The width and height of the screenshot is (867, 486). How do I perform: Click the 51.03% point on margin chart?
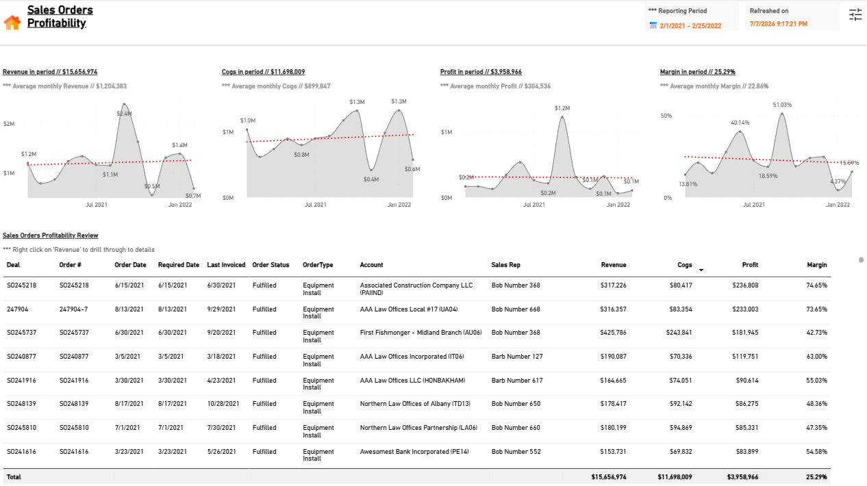tap(781, 114)
